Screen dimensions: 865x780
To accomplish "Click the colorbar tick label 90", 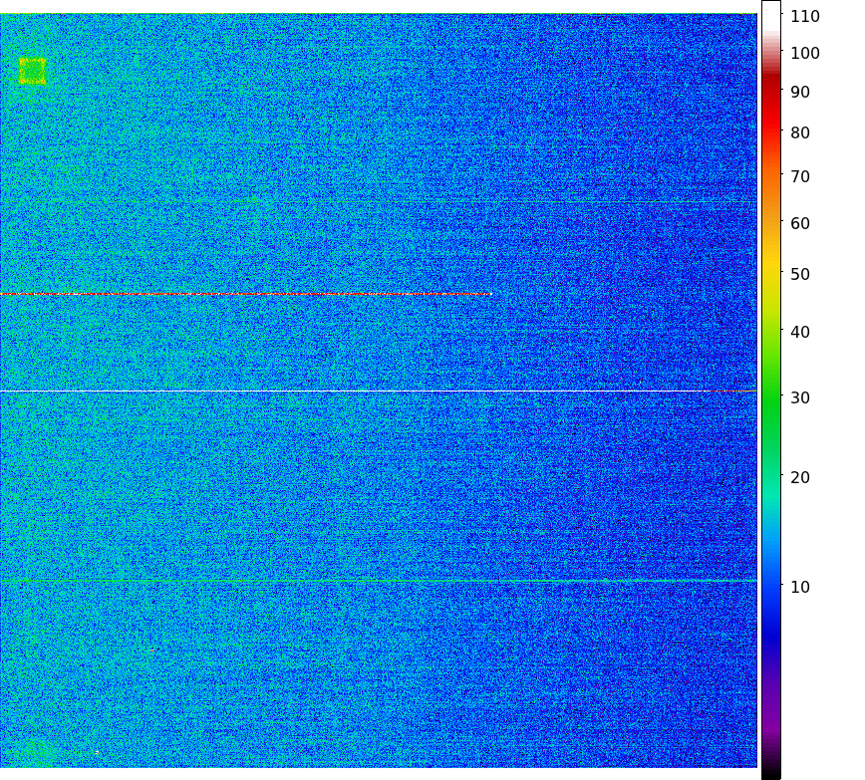I will [800, 92].
